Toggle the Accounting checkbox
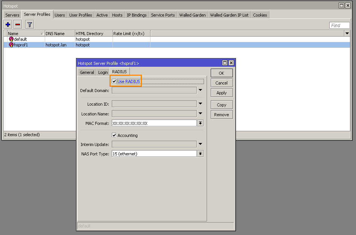 (x=114, y=135)
